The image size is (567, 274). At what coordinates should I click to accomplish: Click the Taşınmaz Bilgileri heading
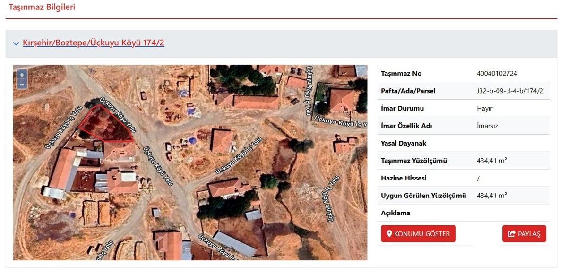tap(42, 7)
